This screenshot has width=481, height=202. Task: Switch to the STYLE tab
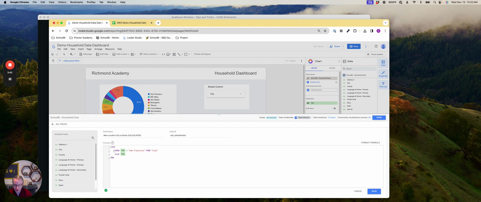(x=332, y=68)
